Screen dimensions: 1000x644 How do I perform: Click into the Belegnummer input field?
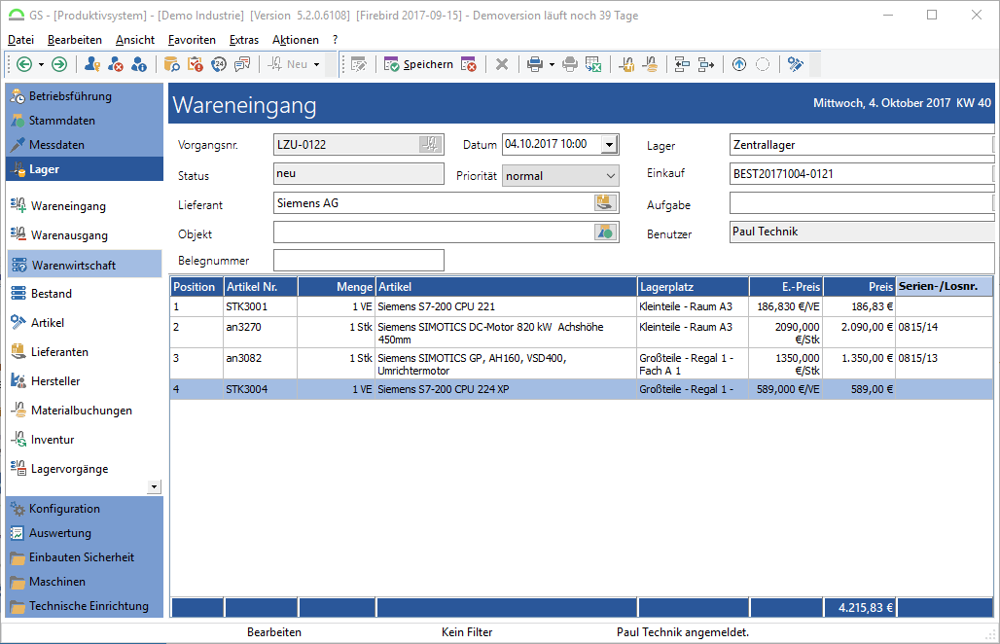[359, 260]
